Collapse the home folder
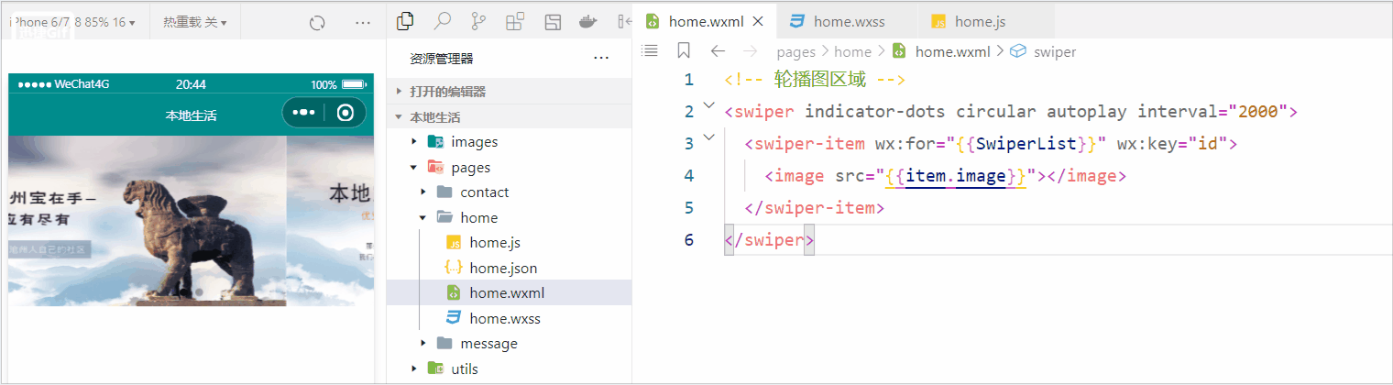 pyautogui.click(x=423, y=218)
